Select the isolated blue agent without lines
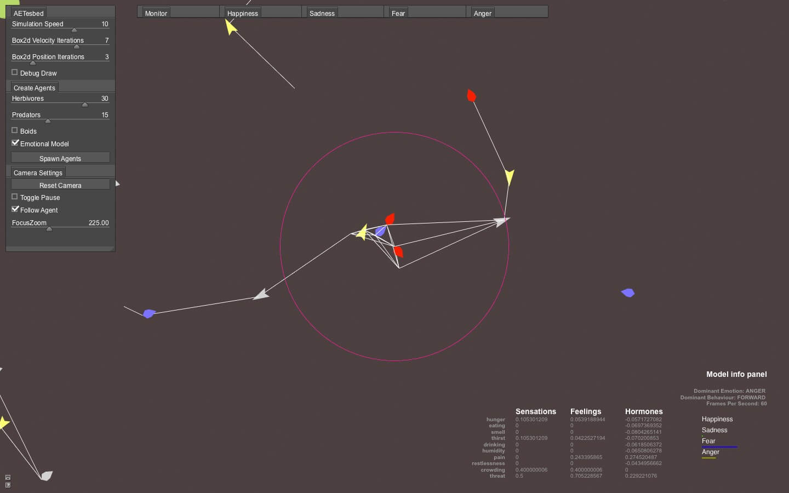The image size is (789, 493). coord(628,293)
